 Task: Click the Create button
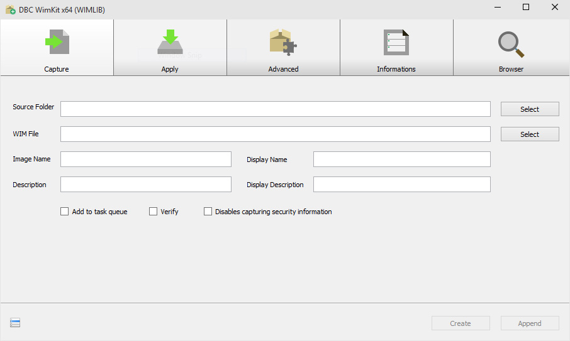(x=461, y=323)
